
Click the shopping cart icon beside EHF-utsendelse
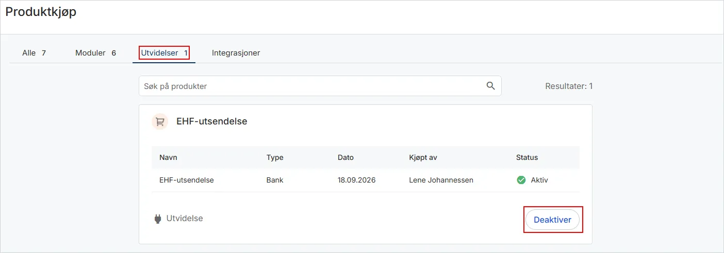pyautogui.click(x=160, y=122)
